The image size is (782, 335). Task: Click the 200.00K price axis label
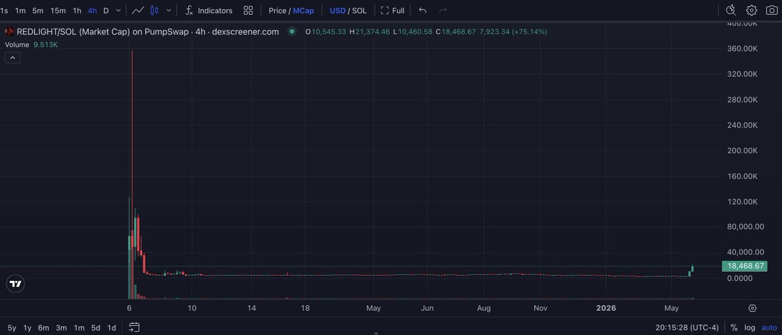tap(743, 151)
